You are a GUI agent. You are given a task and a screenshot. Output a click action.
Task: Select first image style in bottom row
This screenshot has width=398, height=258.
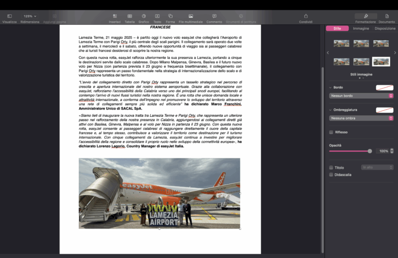(342, 62)
